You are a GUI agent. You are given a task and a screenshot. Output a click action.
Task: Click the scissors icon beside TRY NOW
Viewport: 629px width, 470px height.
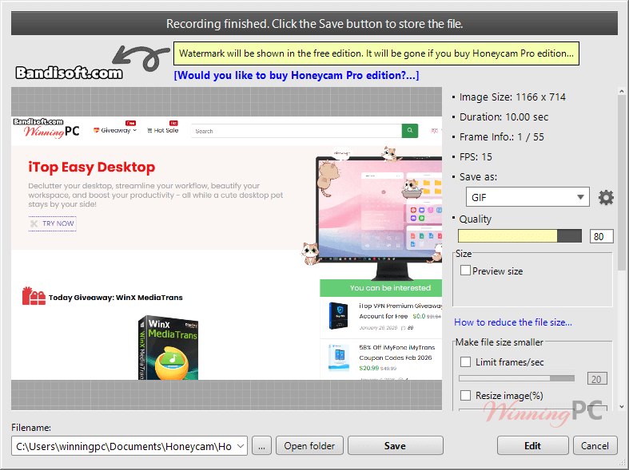coord(34,223)
